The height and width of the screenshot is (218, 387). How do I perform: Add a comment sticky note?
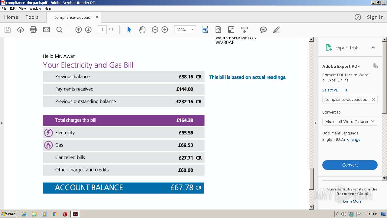click(x=263, y=30)
